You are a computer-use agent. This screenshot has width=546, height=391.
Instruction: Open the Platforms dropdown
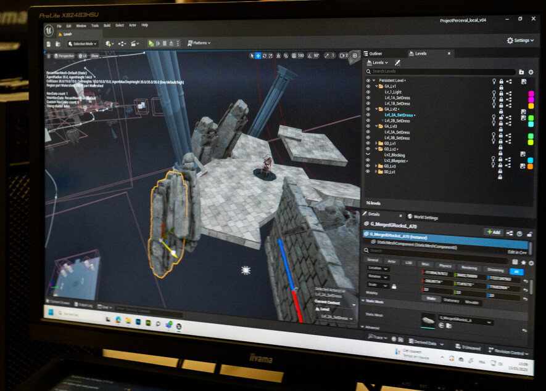(x=199, y=43)
